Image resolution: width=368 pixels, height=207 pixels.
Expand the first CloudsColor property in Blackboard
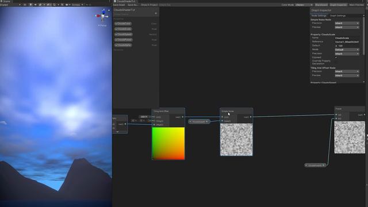tap(116, 24)
